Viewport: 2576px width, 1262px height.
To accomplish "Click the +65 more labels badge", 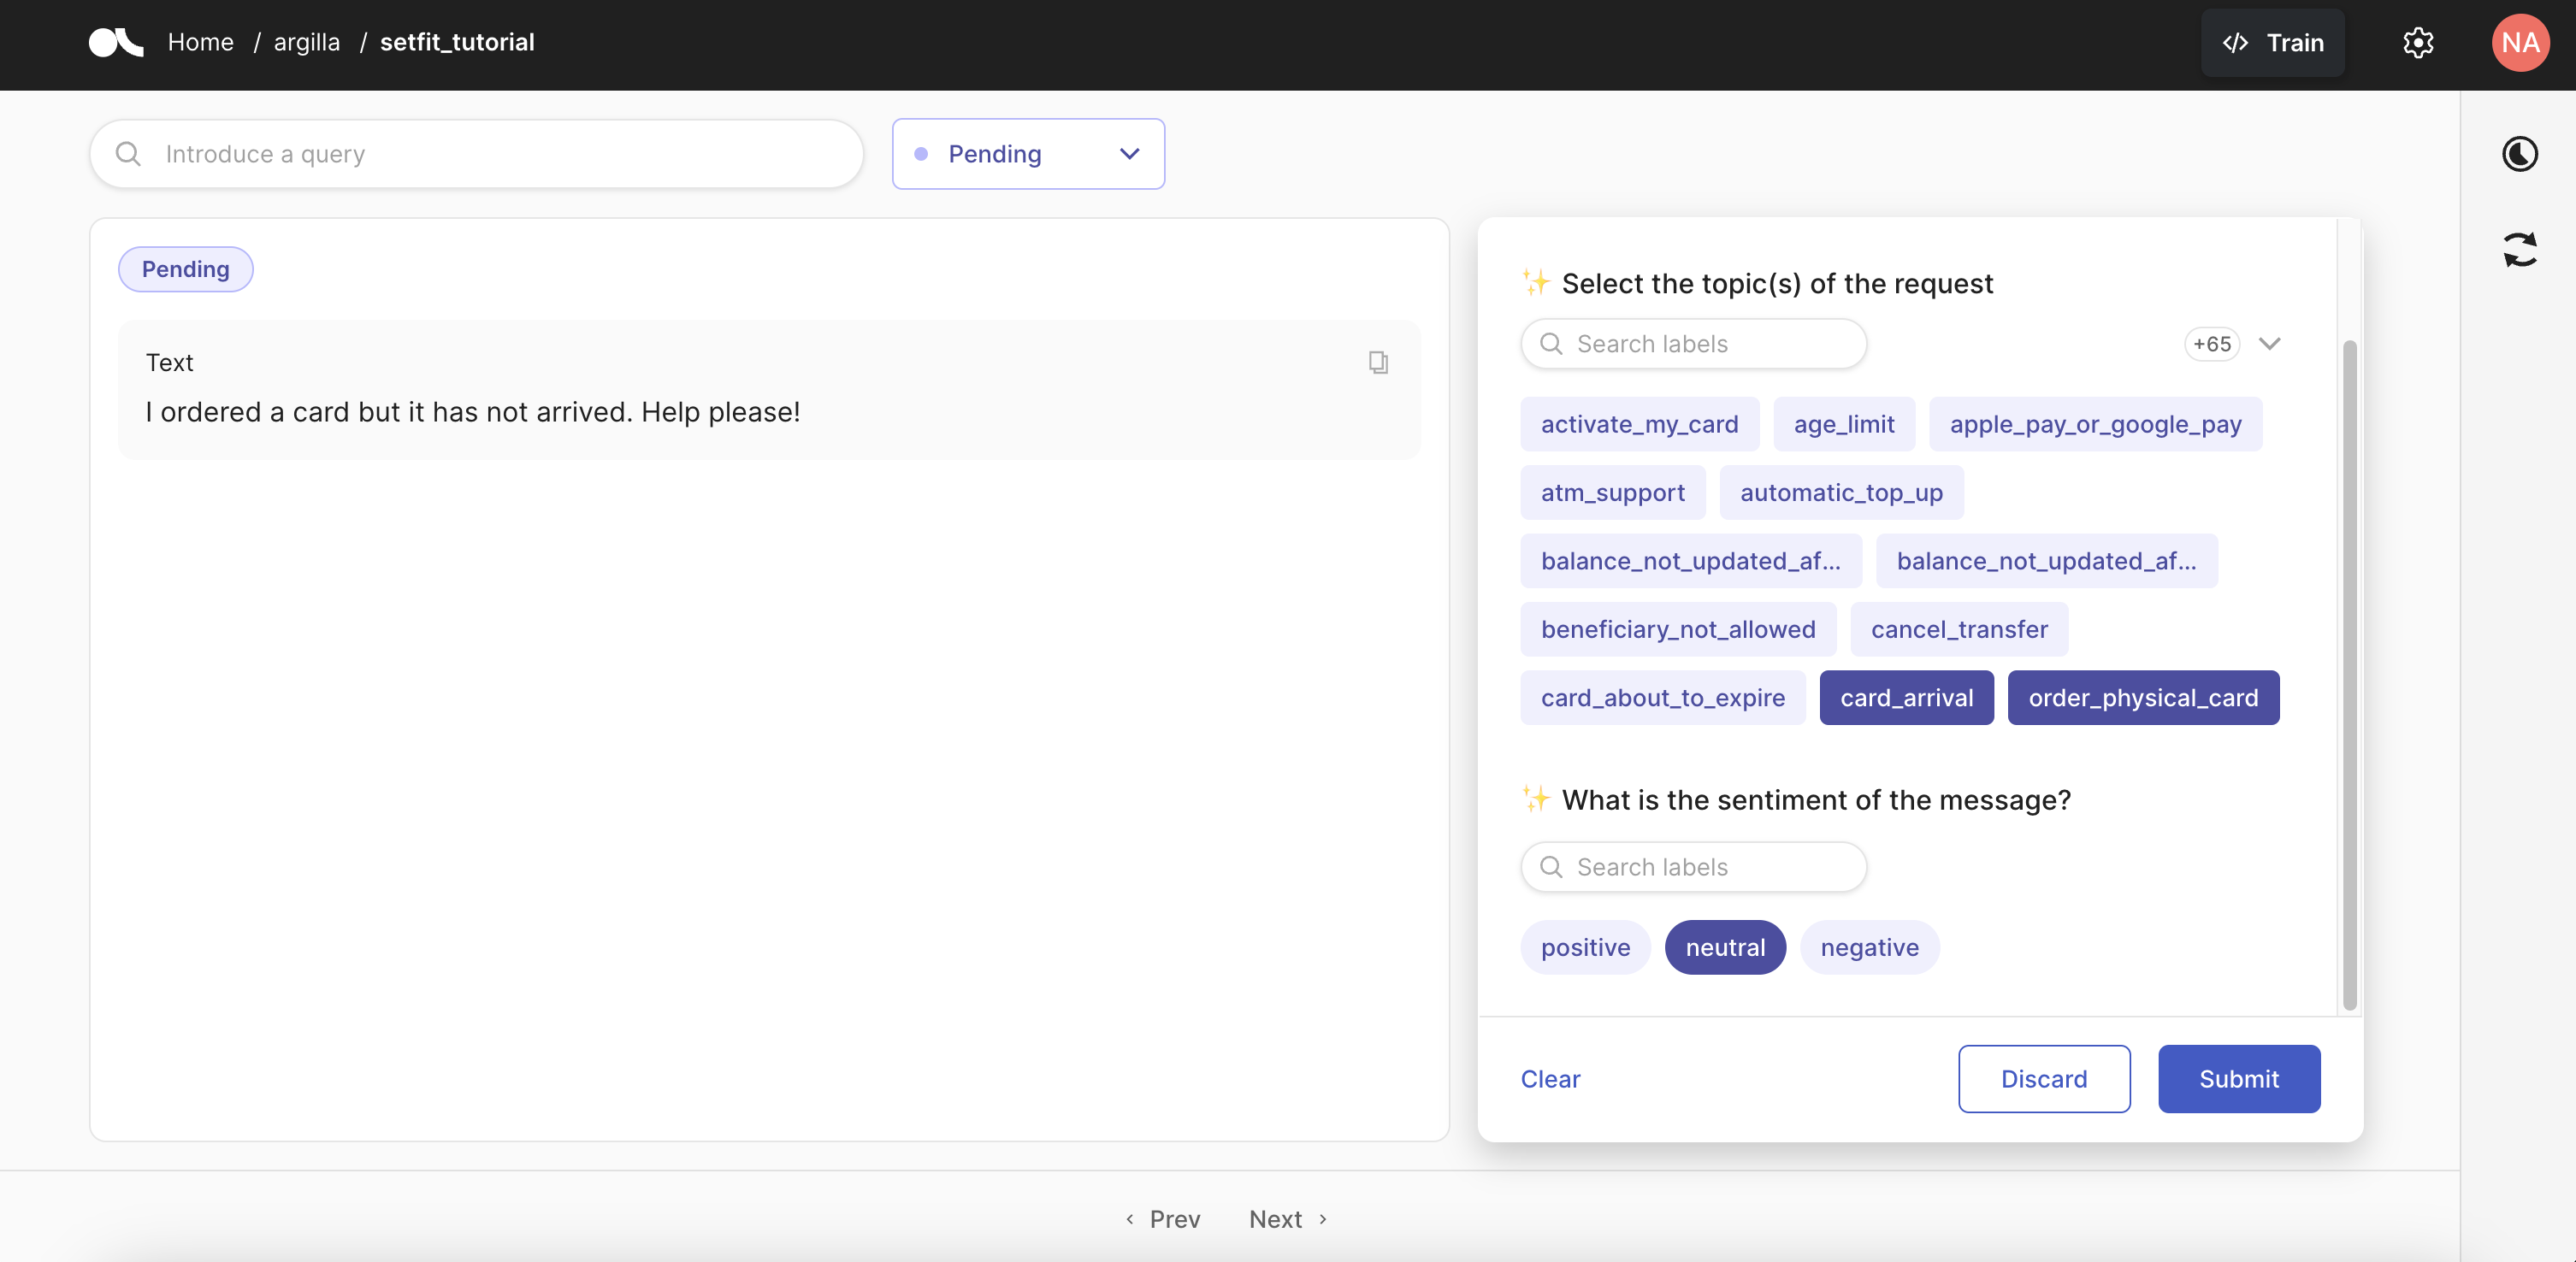I will [2211, 344].
